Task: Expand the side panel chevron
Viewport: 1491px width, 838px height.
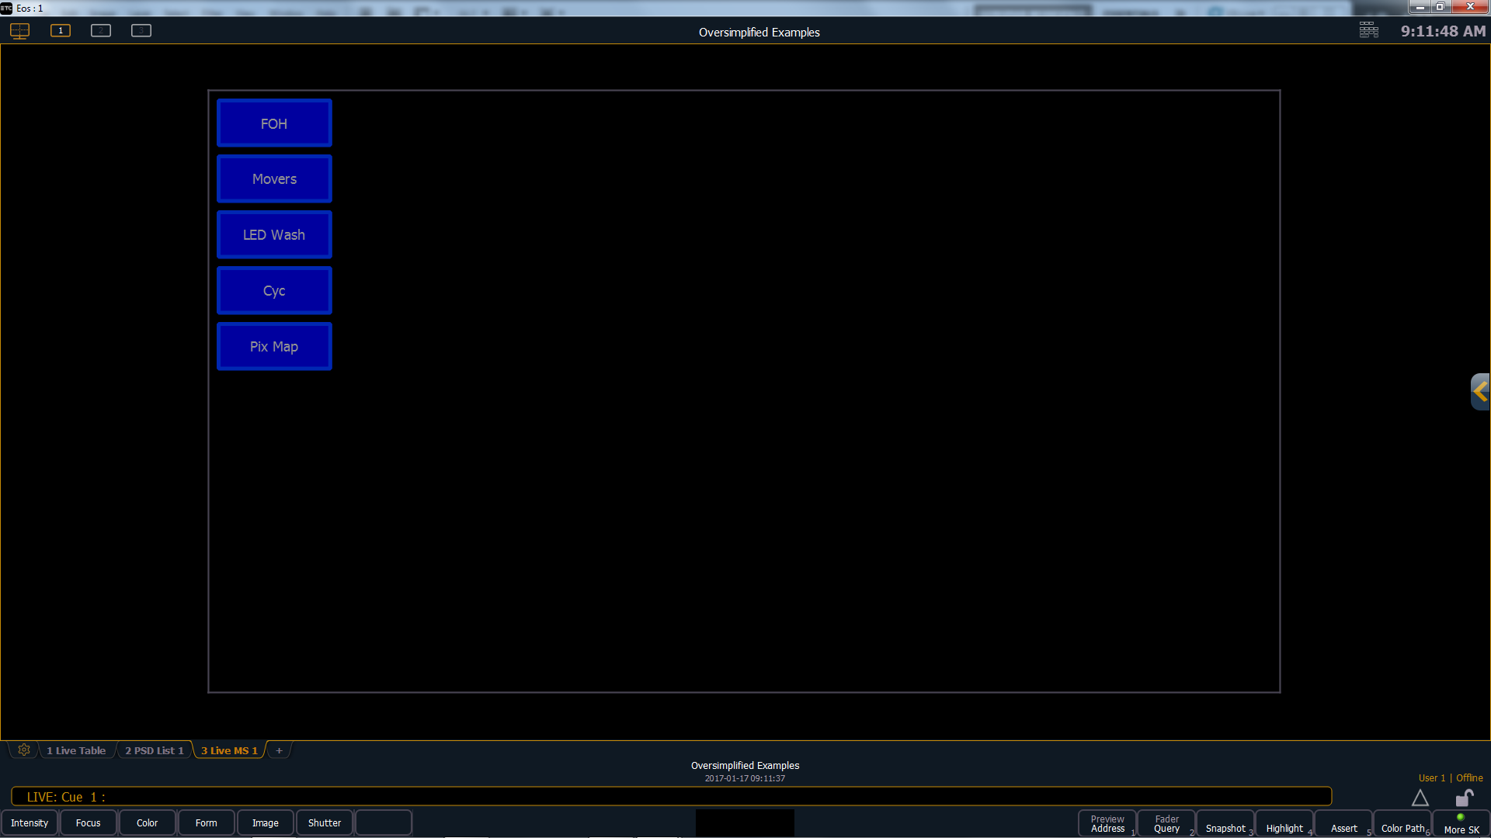Action: (1481, 392)
